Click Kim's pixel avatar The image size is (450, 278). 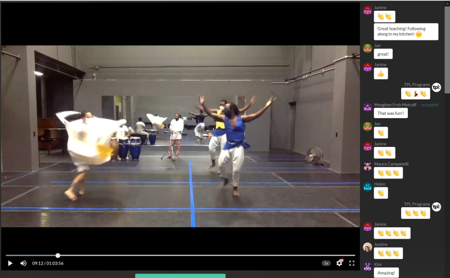(367, 267)
